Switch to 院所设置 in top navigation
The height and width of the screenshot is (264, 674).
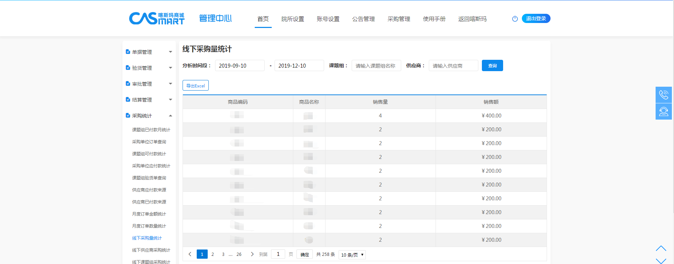pos(293,19)
